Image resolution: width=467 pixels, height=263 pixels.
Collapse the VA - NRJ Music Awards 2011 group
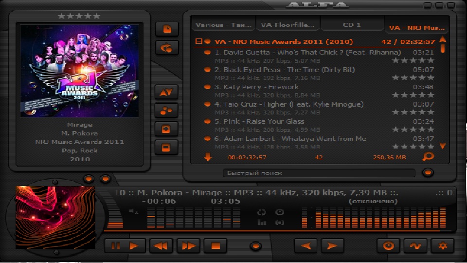[198, 41]
